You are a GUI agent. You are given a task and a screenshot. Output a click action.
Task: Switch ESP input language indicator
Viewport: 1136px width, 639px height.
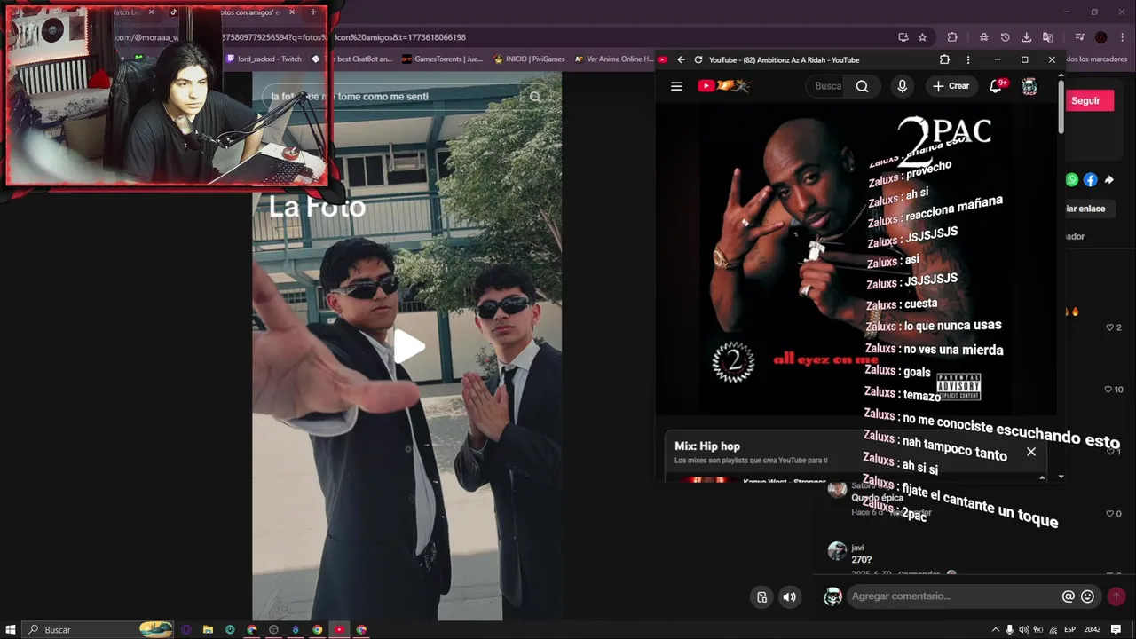pyautogui.click(x=1069, y=629)
